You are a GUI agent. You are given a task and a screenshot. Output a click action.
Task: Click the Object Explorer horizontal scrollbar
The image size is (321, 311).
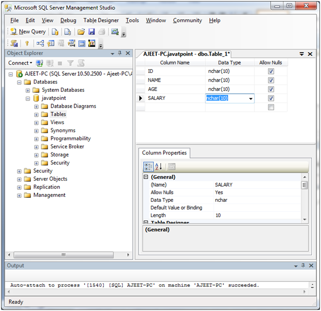click(64, 255)
